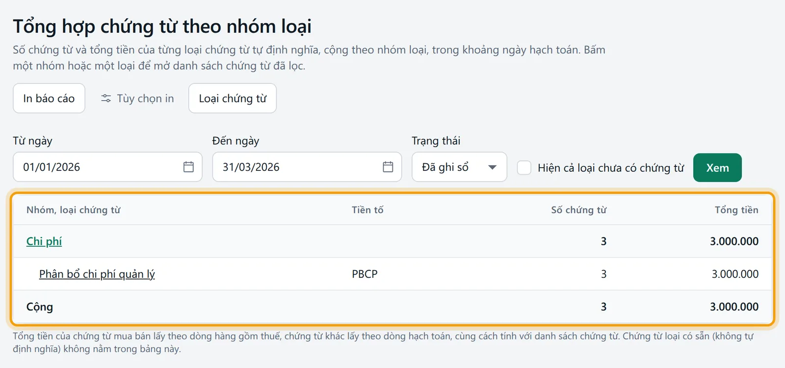Click the Đến ngày field label

(235, 141)
